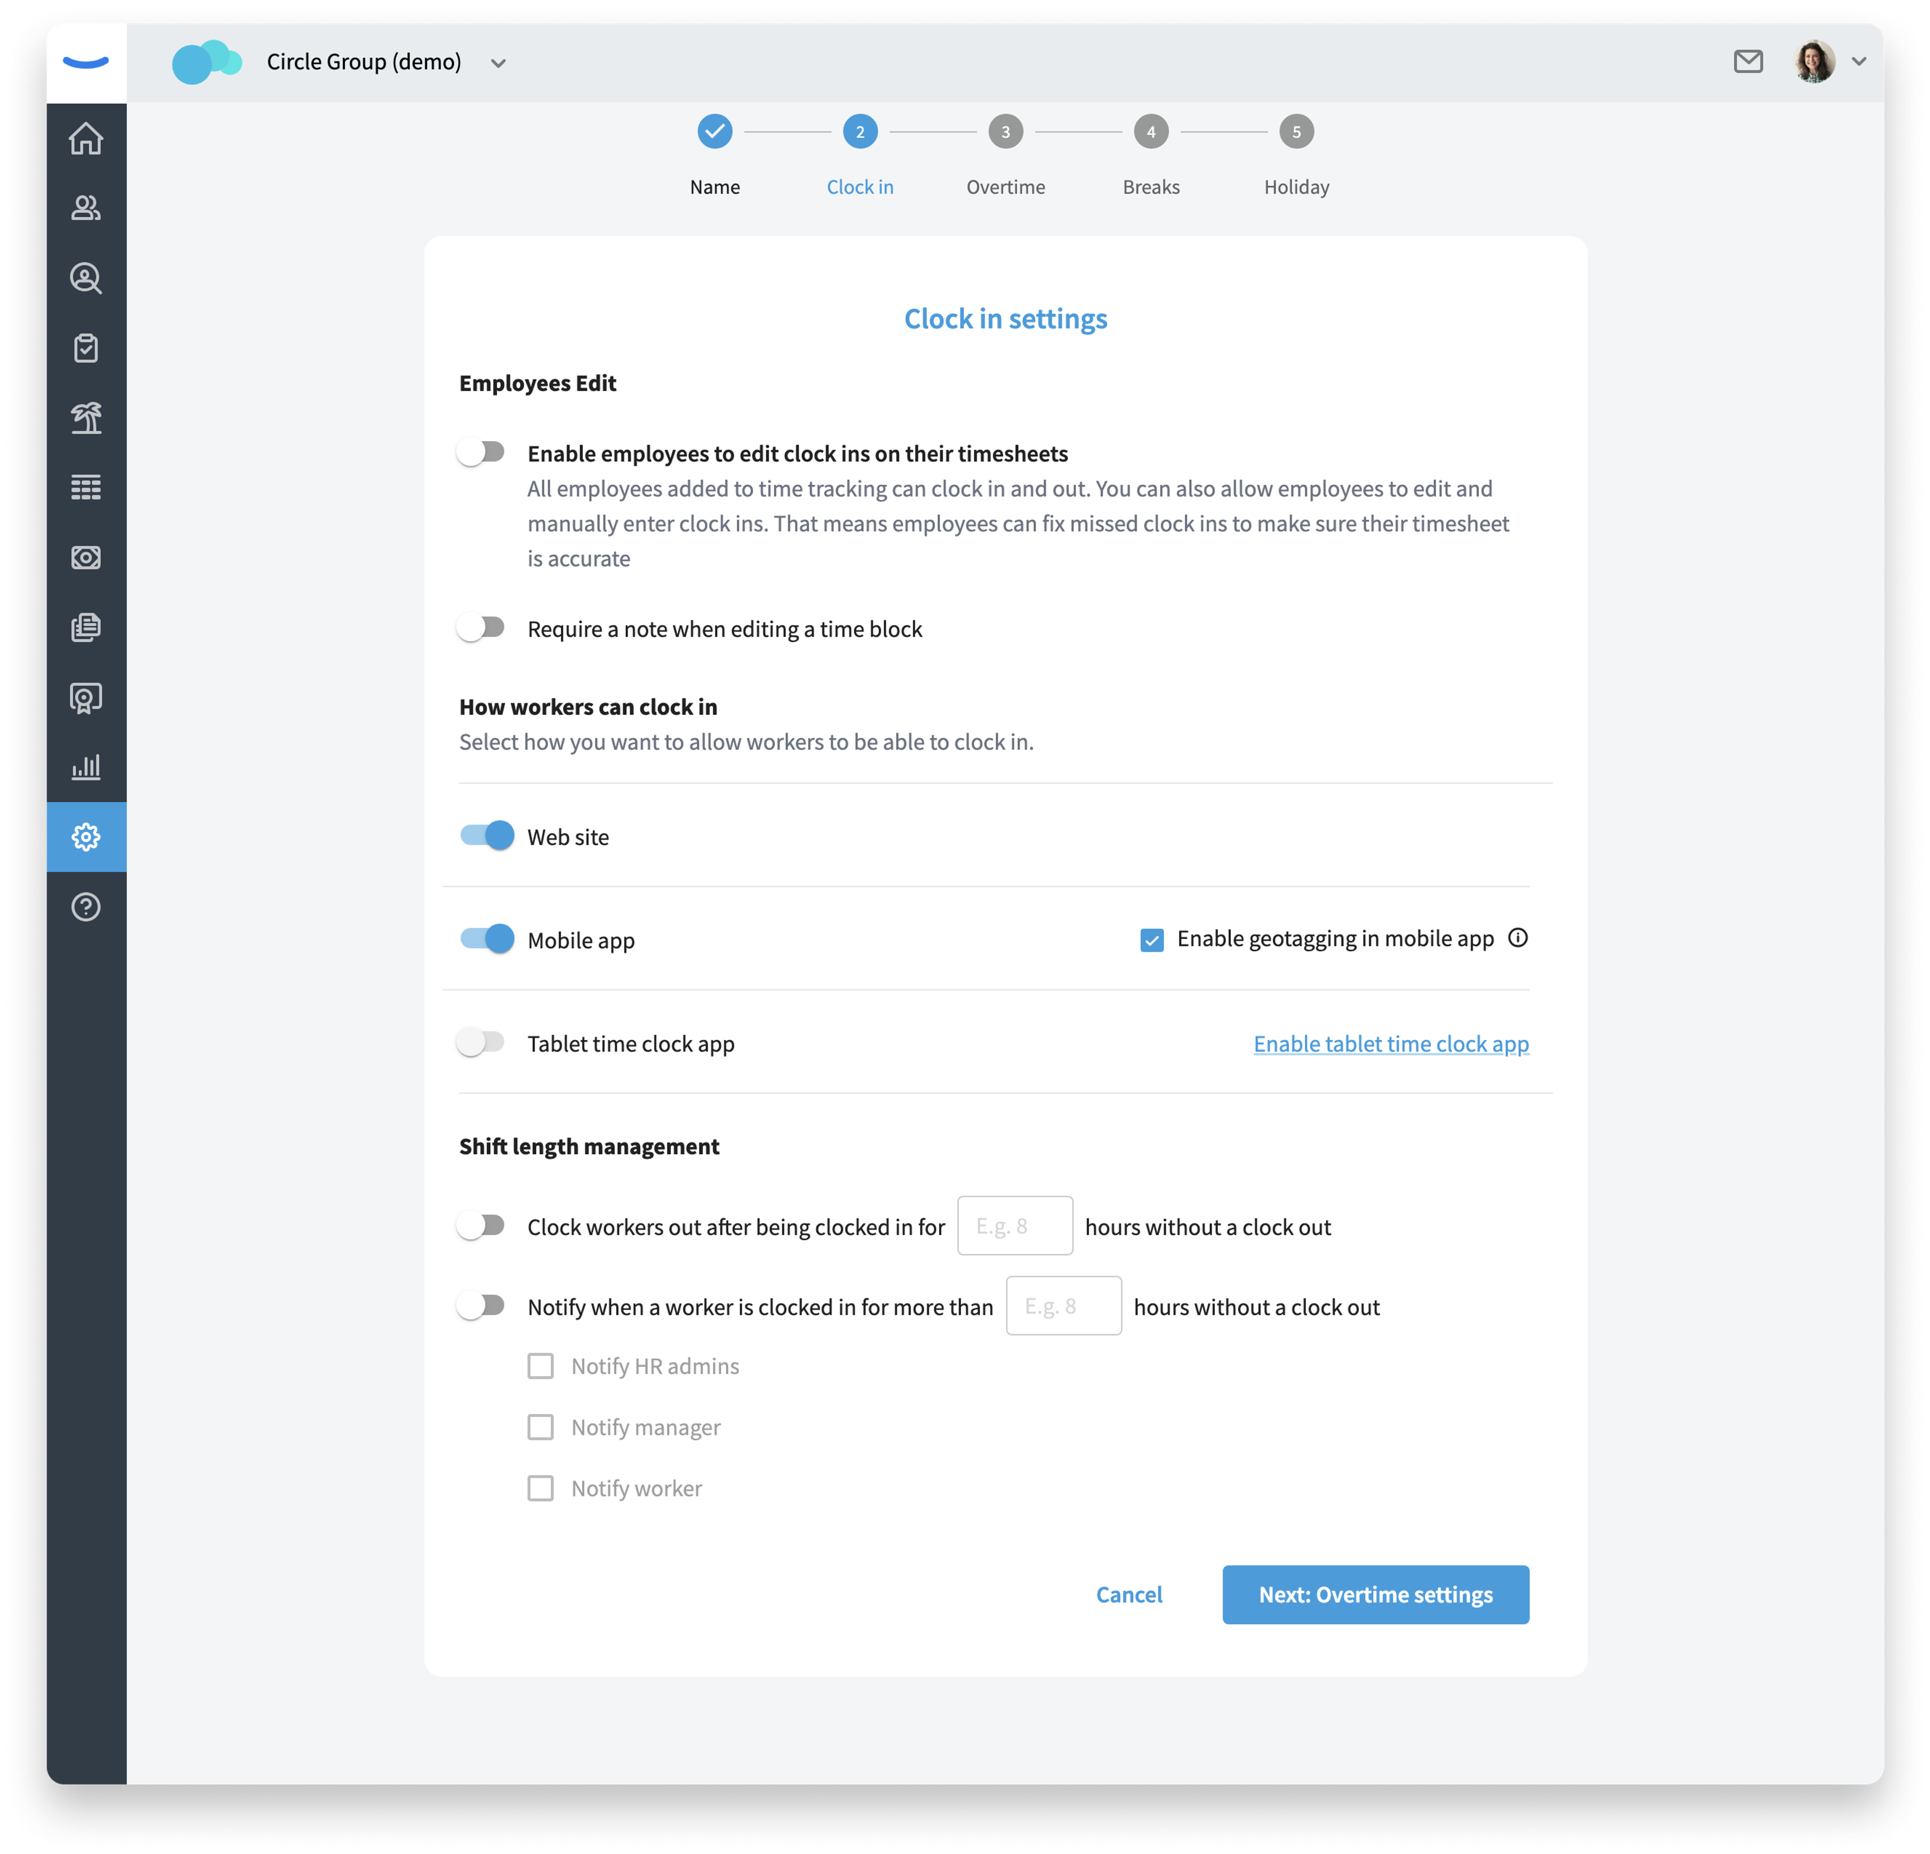Open the mail inbox icon
Screen dimensions: 1930x1854
[1748, 61]
